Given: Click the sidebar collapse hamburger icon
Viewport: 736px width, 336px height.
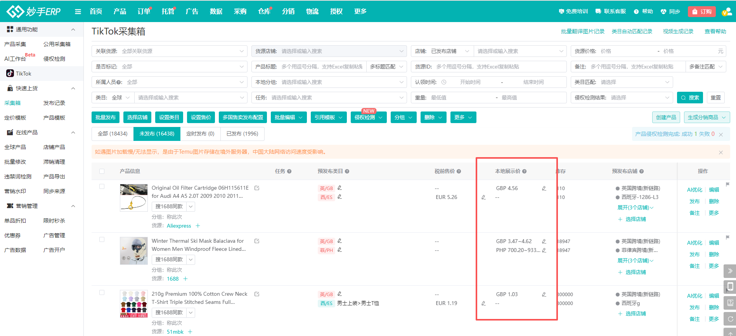Looking at the screenshot, I should (78, 12).
